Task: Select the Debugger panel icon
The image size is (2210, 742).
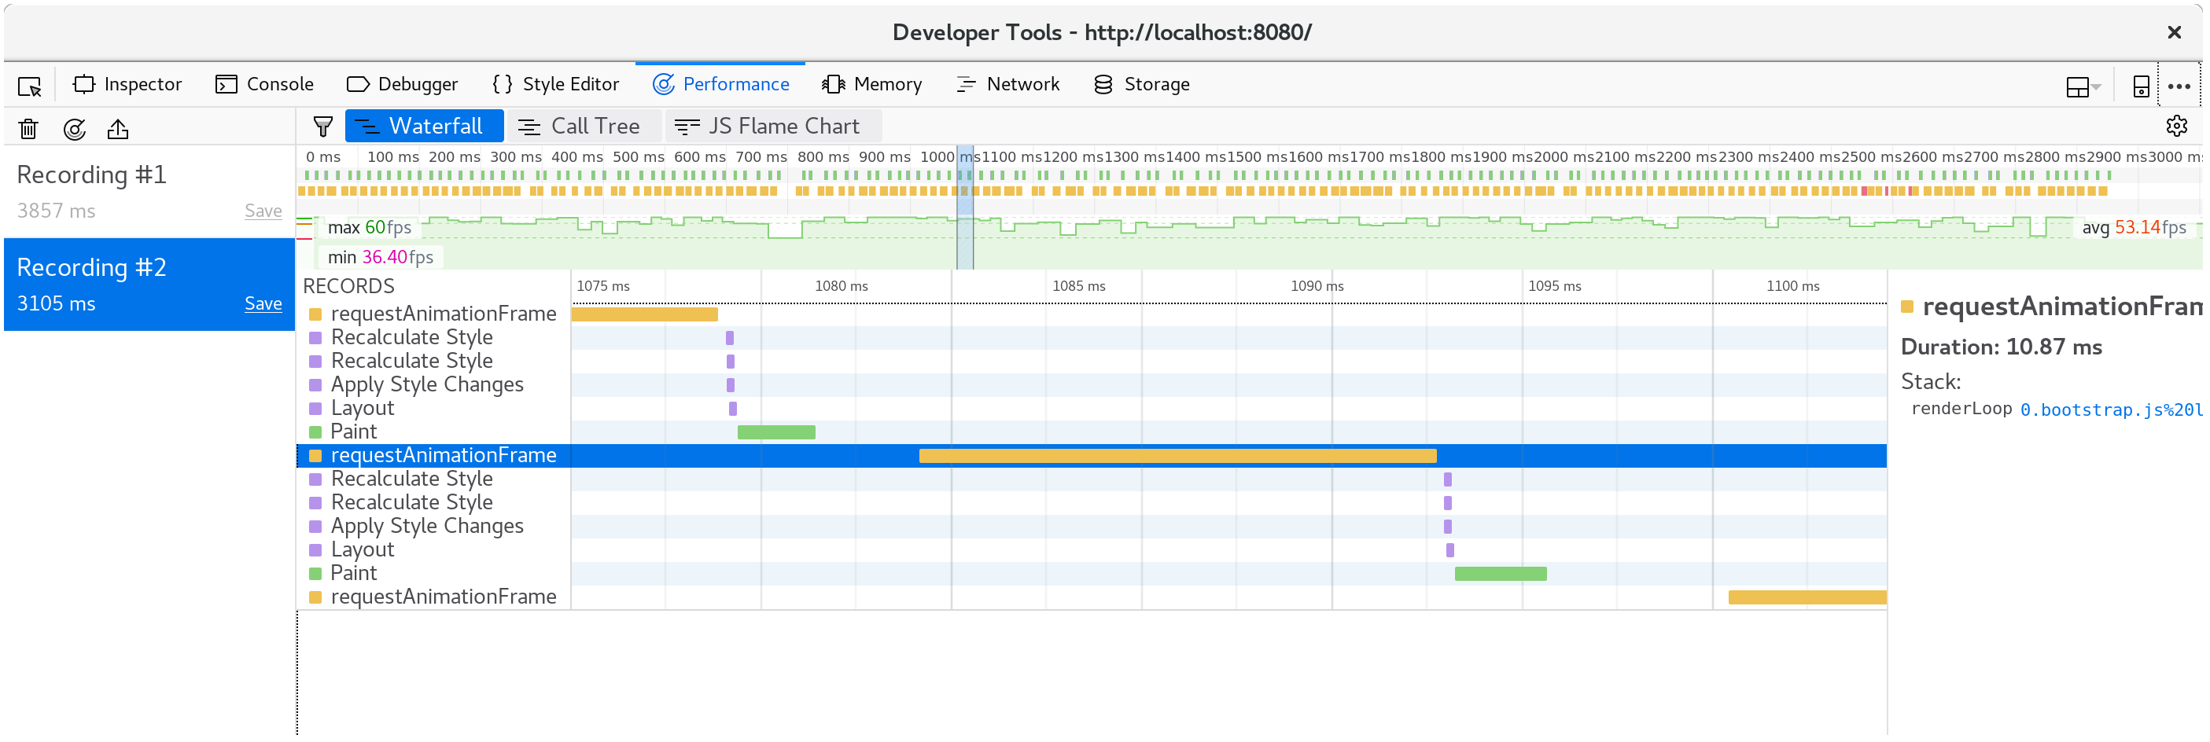Action: (x=357, y=83)
